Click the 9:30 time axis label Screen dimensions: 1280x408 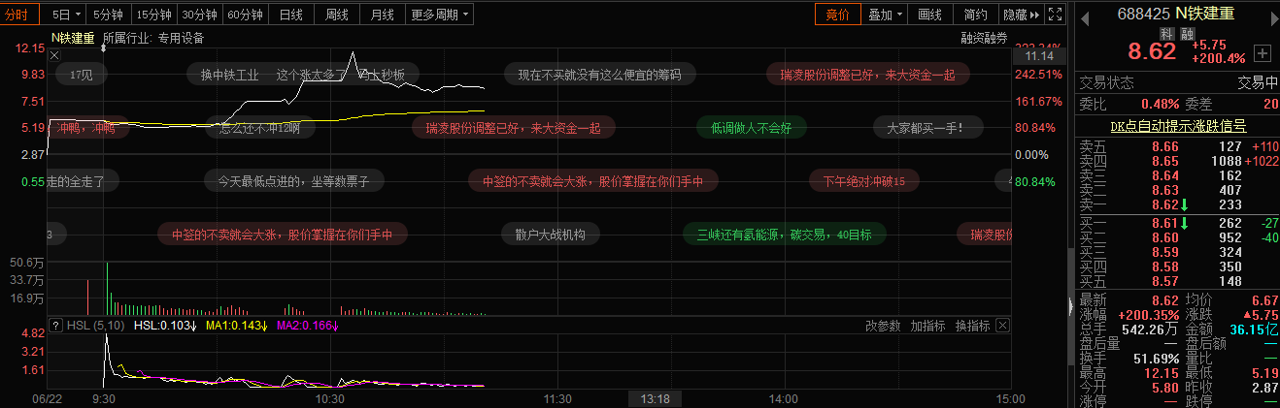pos(104,398)
